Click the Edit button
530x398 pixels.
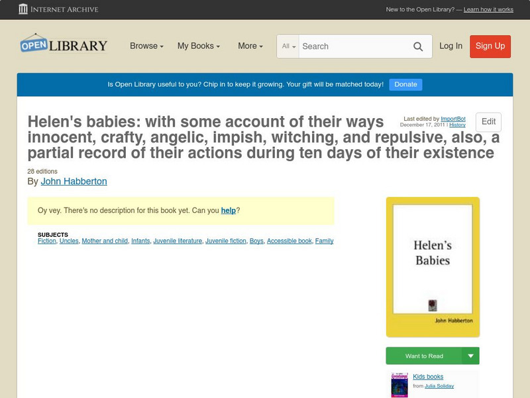click(489, 122)
